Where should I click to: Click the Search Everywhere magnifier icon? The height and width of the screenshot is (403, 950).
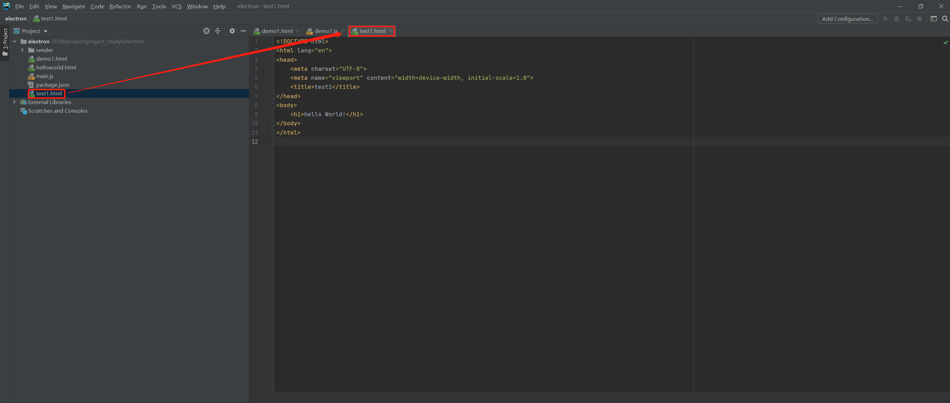pyautogui.click(x=944, y=19)
